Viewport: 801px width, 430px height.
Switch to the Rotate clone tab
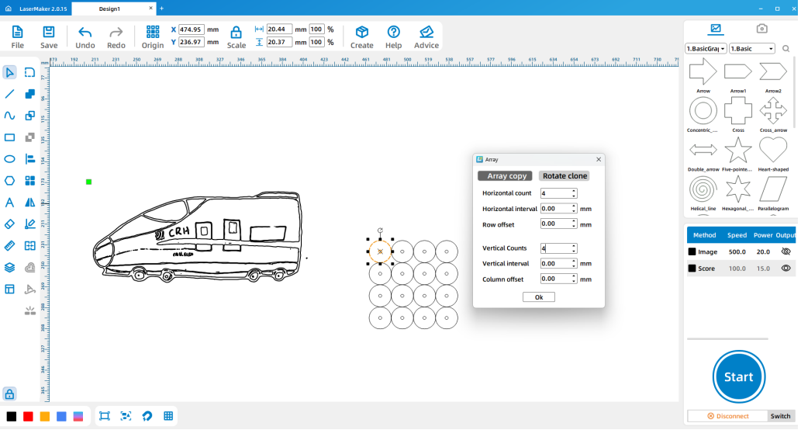(564, 176)
